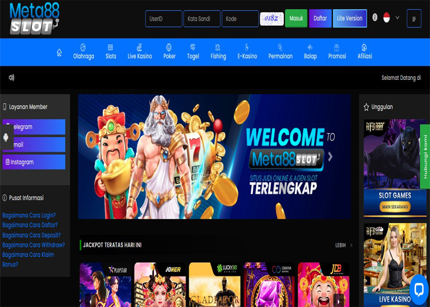Focus the Kata Sandi password field

pyautogui.click(x=201, y=18)
